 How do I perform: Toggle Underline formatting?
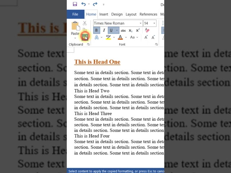111,30
